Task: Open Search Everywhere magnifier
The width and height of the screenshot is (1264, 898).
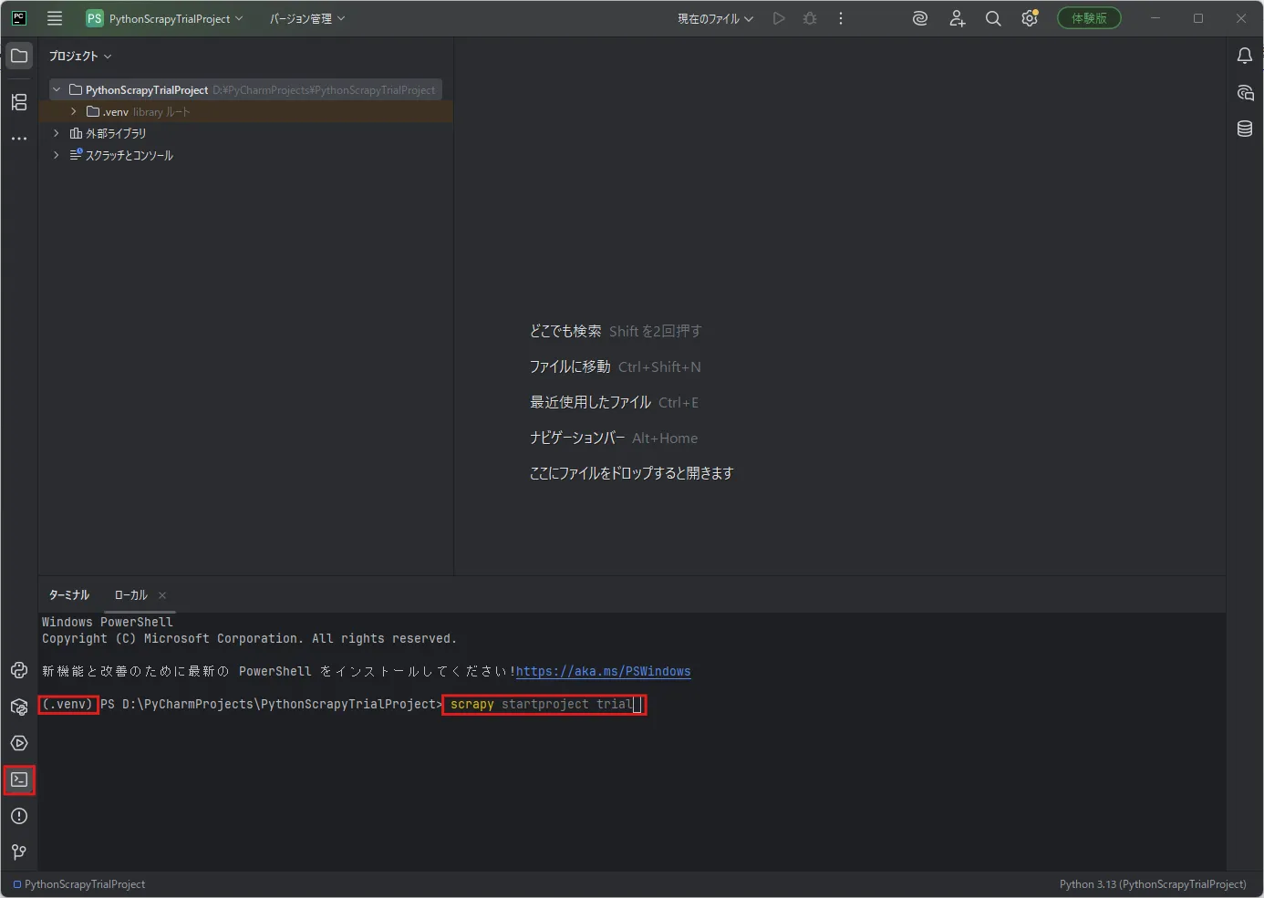Action: click(993, 18)
